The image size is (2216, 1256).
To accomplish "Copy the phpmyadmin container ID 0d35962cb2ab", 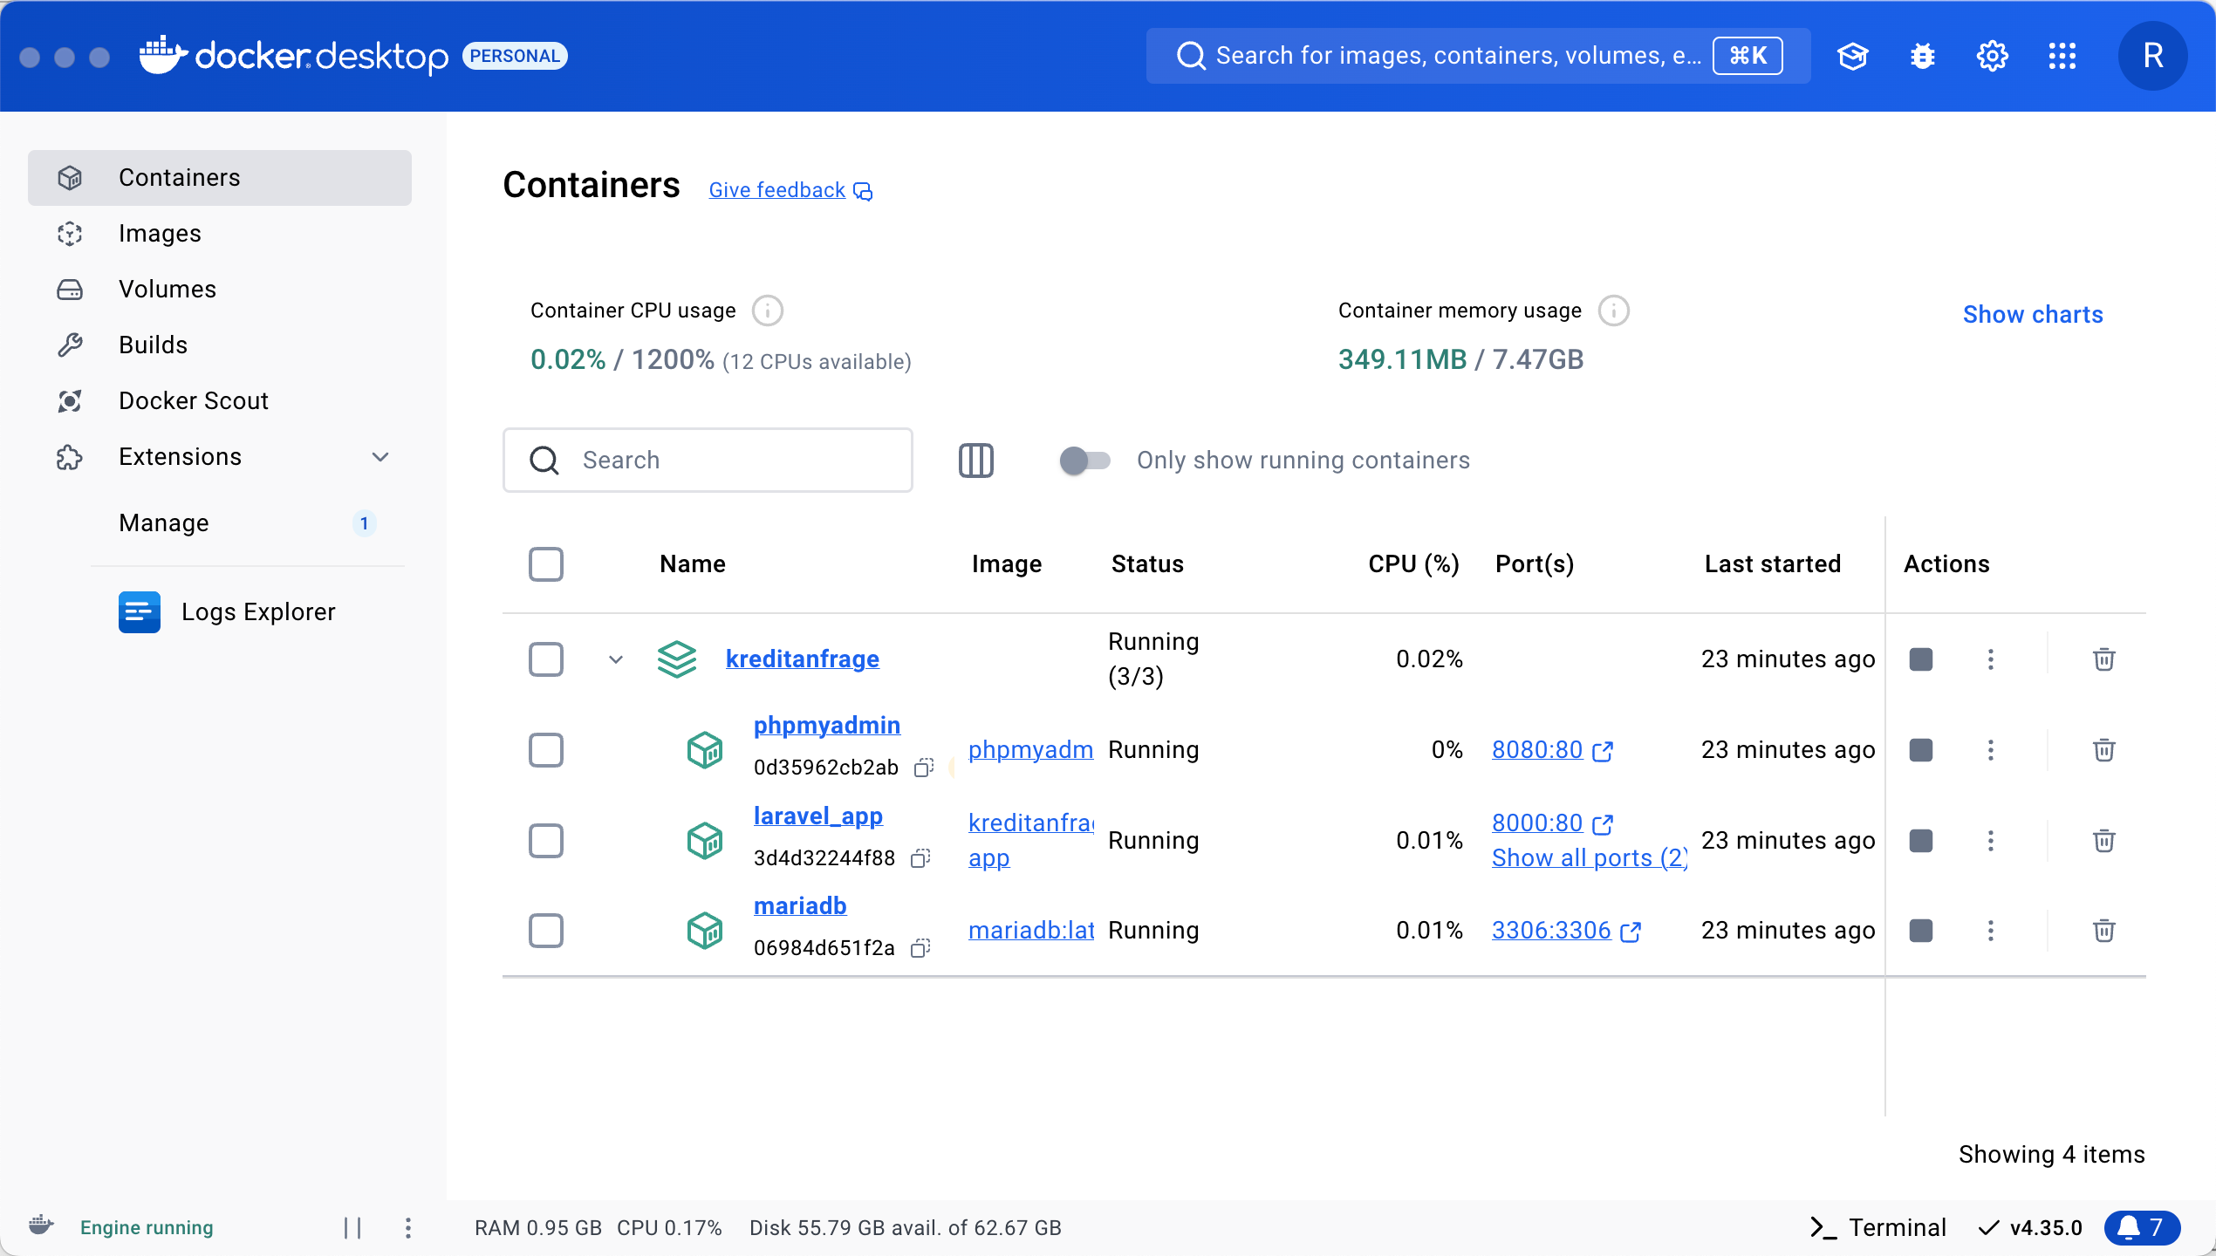I will (924, 768).
